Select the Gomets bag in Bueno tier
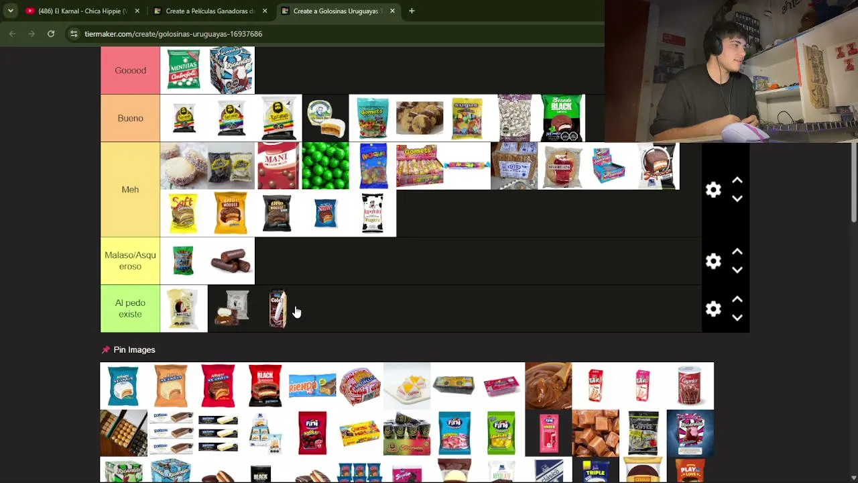 pyautogui.click(x=373, y=118)
